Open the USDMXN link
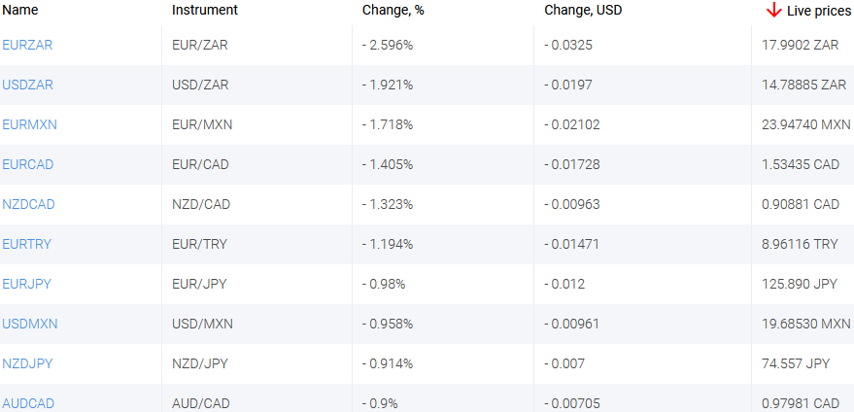The width and height of the screenshot is (854, 412). click(x=29, y=324)
